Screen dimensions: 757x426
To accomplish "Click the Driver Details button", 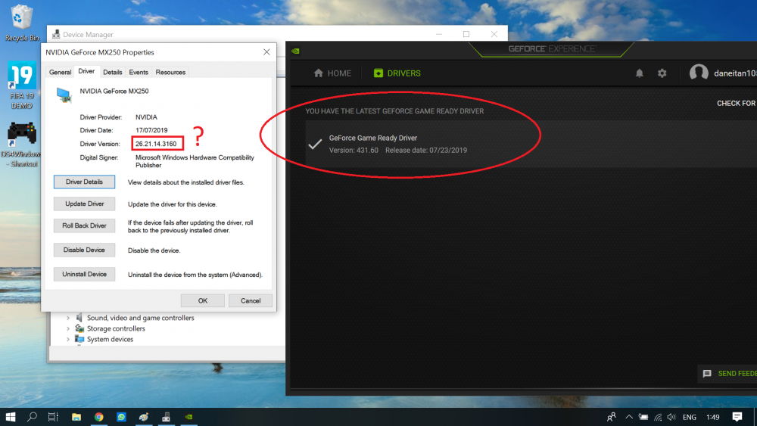I will tap(85, 182).
